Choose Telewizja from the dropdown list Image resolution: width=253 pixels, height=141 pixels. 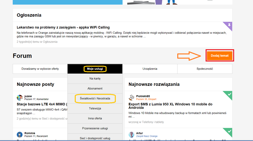pos(95,109)
